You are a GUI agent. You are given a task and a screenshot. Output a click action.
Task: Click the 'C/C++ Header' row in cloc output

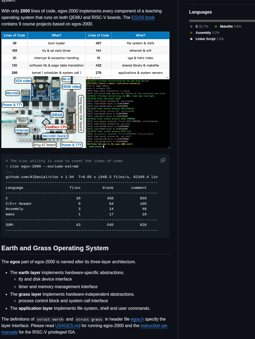(x=76, y=203)
